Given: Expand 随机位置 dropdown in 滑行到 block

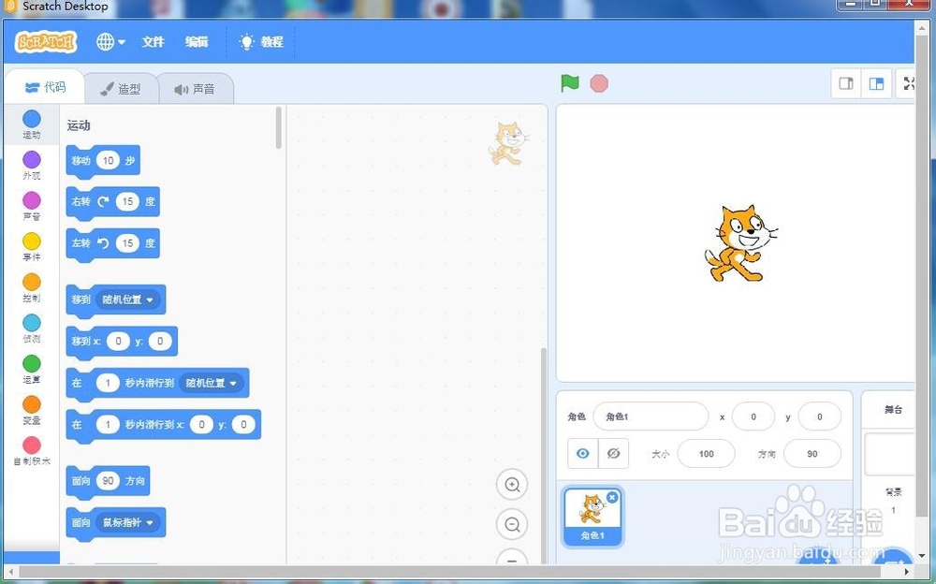Looking at the screenshot, I should (212, 383).
